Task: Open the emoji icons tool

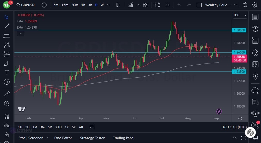Action: coord(7,82)
